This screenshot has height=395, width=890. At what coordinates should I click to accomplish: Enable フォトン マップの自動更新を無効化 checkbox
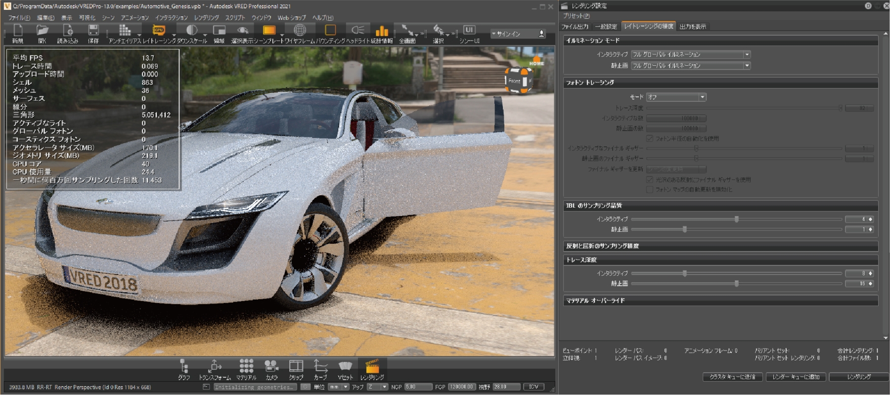650,189
